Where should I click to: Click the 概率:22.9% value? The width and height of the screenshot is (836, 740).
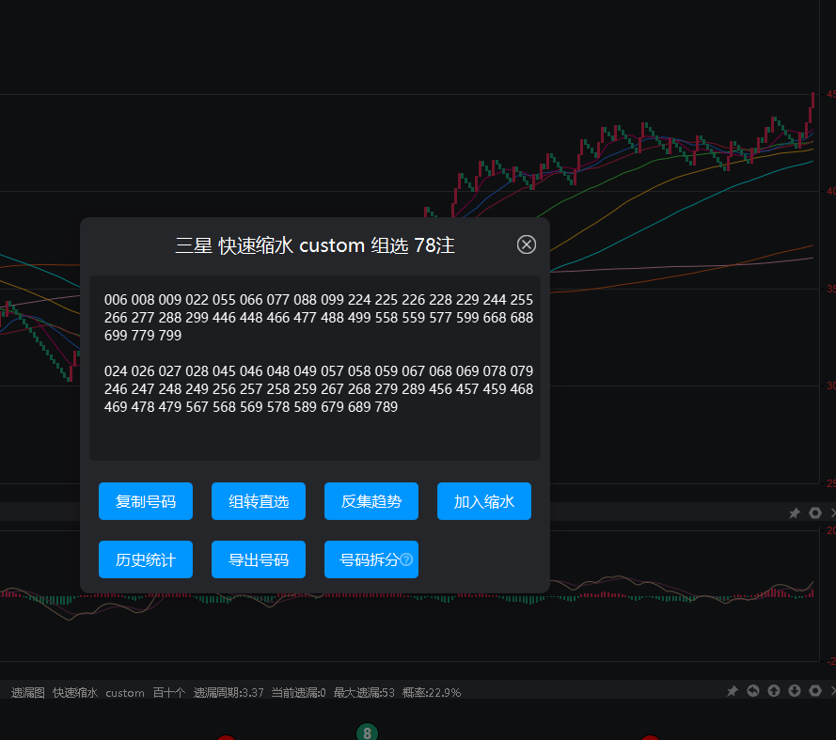[432, 693]
